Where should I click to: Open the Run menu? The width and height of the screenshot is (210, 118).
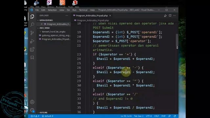click(74, 10)
